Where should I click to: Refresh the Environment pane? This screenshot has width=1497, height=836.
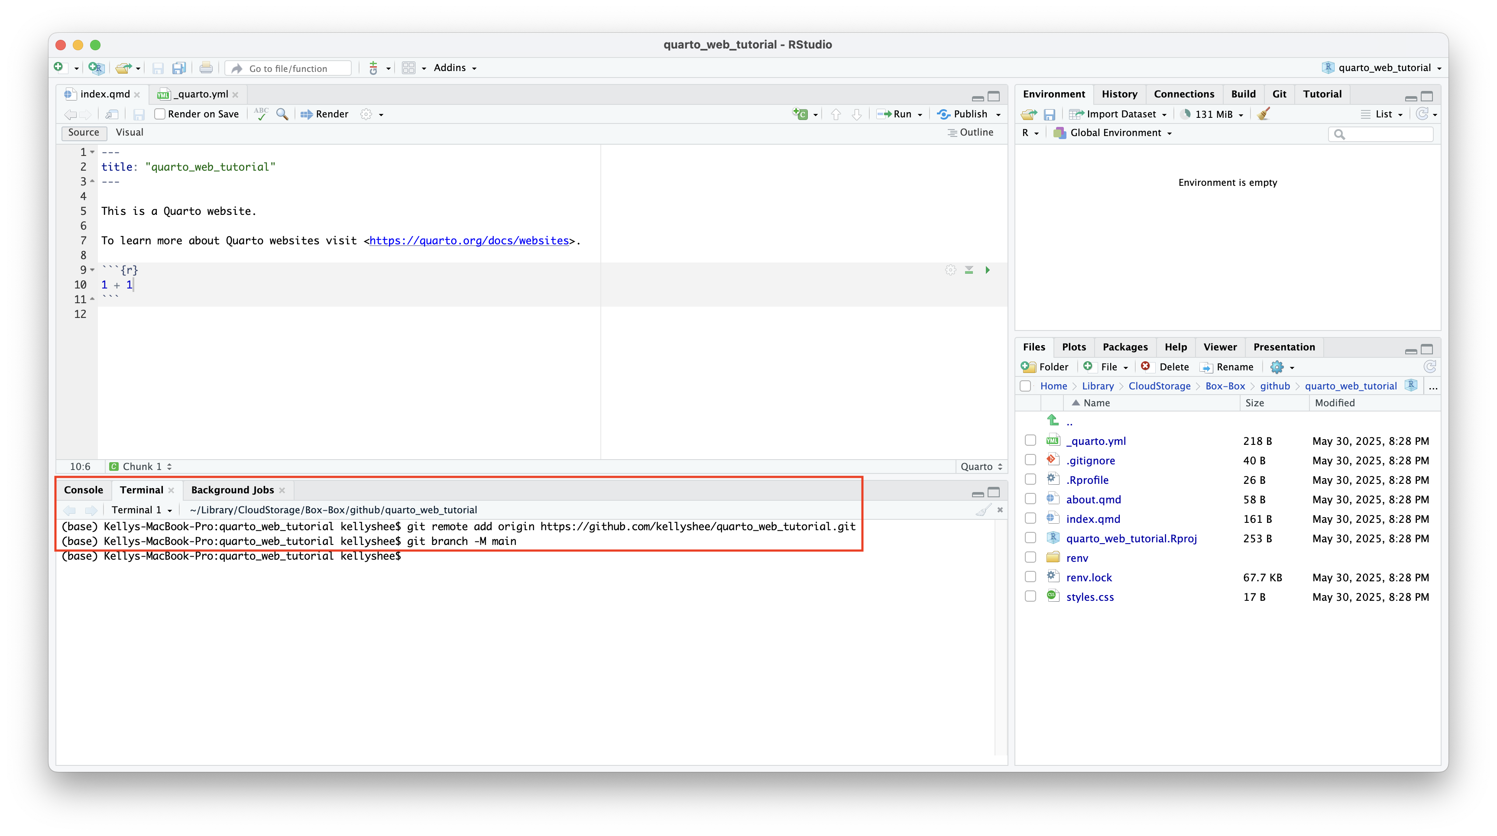(x=1422, y=114)
